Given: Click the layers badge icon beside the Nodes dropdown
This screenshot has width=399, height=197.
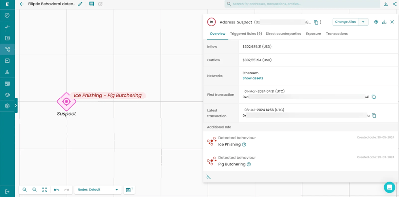Looking at the screenshot, I should click(129, 190).
